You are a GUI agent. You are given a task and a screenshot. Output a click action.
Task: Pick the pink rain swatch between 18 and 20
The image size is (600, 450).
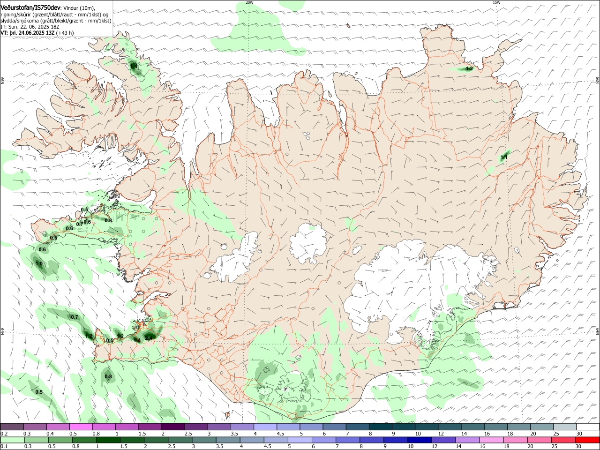[x=516, y=440]
